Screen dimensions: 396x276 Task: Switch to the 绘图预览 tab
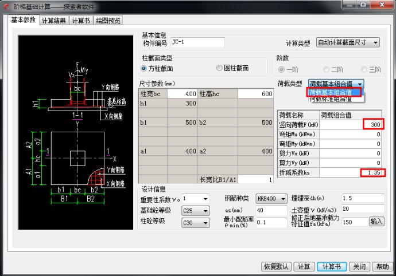point(108,21)
